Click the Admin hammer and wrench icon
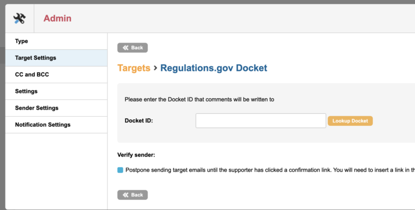 pyautogui.click(x=19, y=18)
